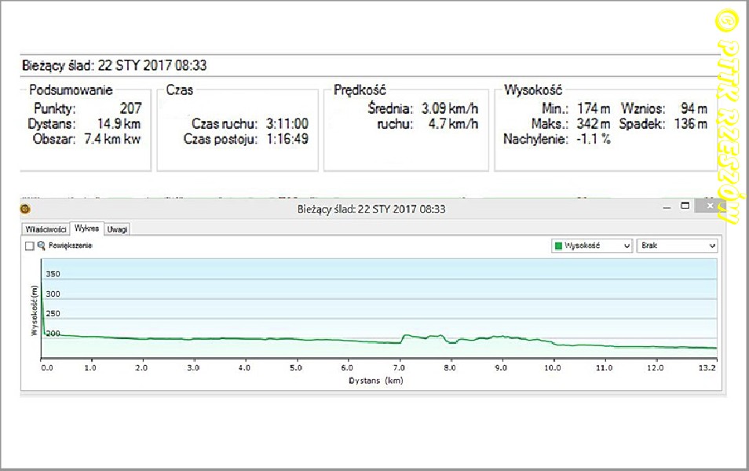
Task: Click the magnifier icon next to Powiększenie
Action: pos(41,246)
